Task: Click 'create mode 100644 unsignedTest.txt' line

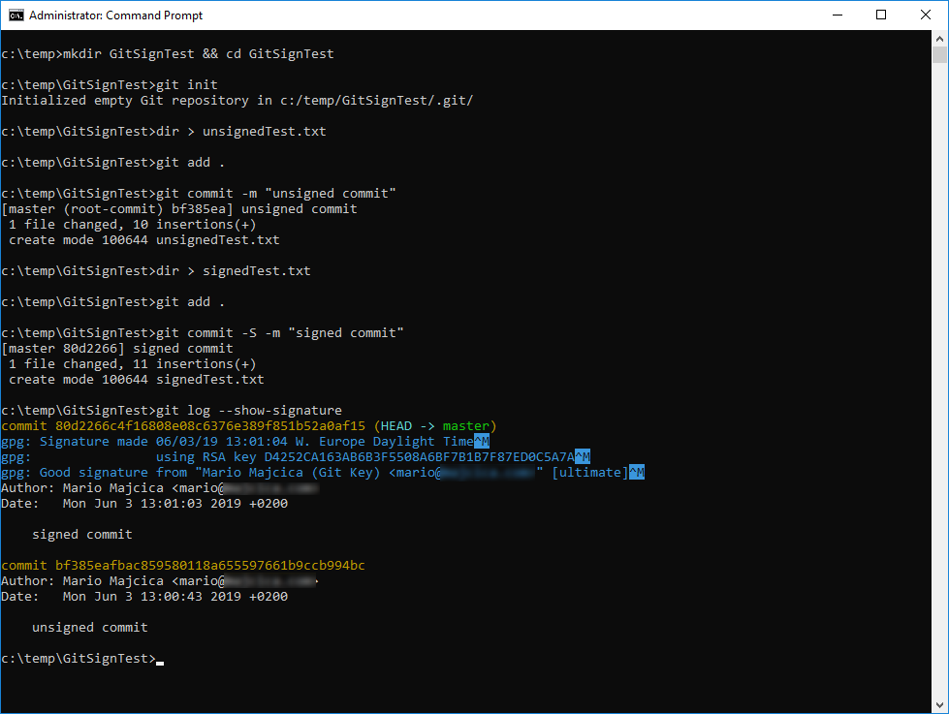Action: pyautogui.click(x=144, y=240)
